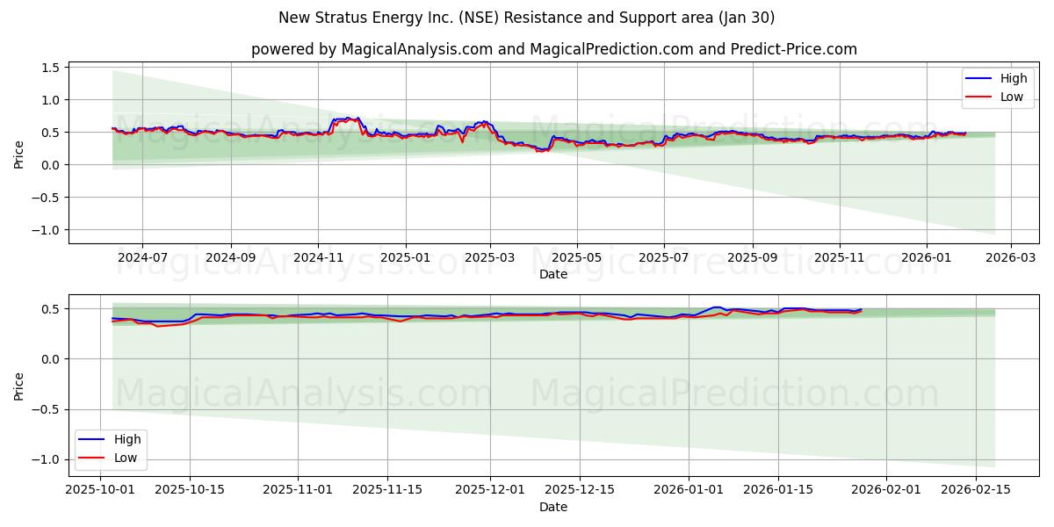Click the '2025-05' x-axis label
The image size is (1054, 527).
coord(577,258)
